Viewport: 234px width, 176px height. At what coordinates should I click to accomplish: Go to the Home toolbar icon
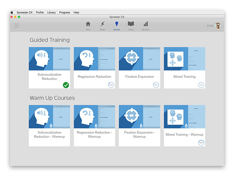(x=88, y=24)
